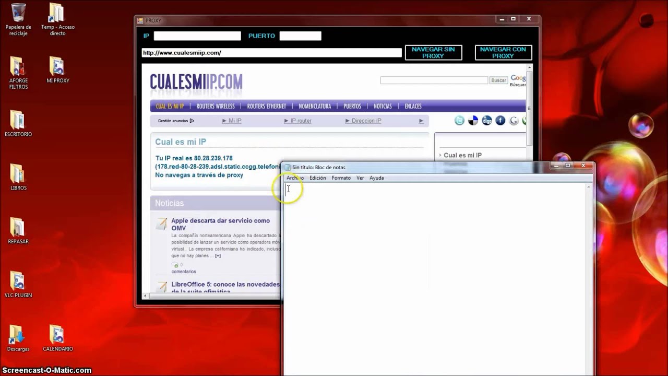Click the ad bar next arrow icon
668x376 pixels.
pos(421,121)
